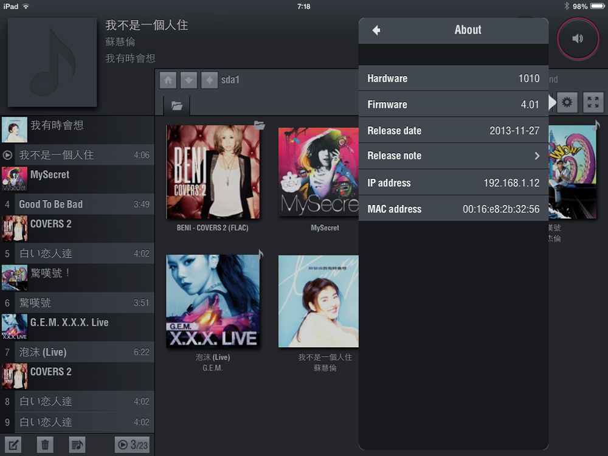Tap the now-playing album art placeholder
This screenshot has height=456, width=608.
pyautogui.click(x=52, y=62)
